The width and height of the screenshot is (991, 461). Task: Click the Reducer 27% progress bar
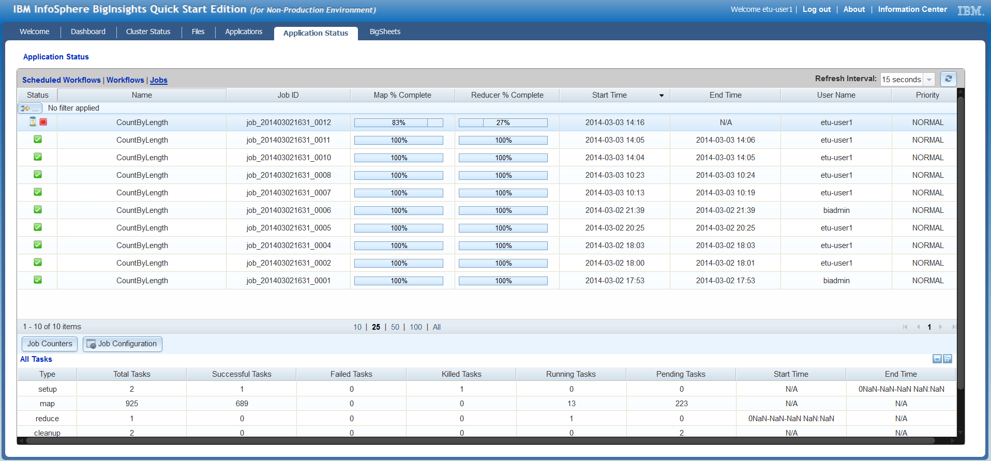point(503,122)
